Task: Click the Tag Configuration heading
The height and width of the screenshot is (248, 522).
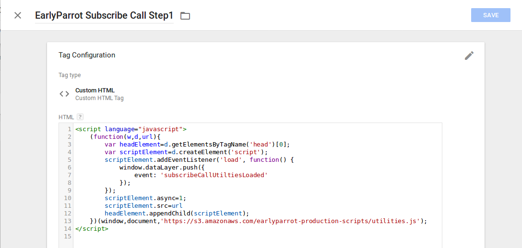Action: click(x=87, y=55)
